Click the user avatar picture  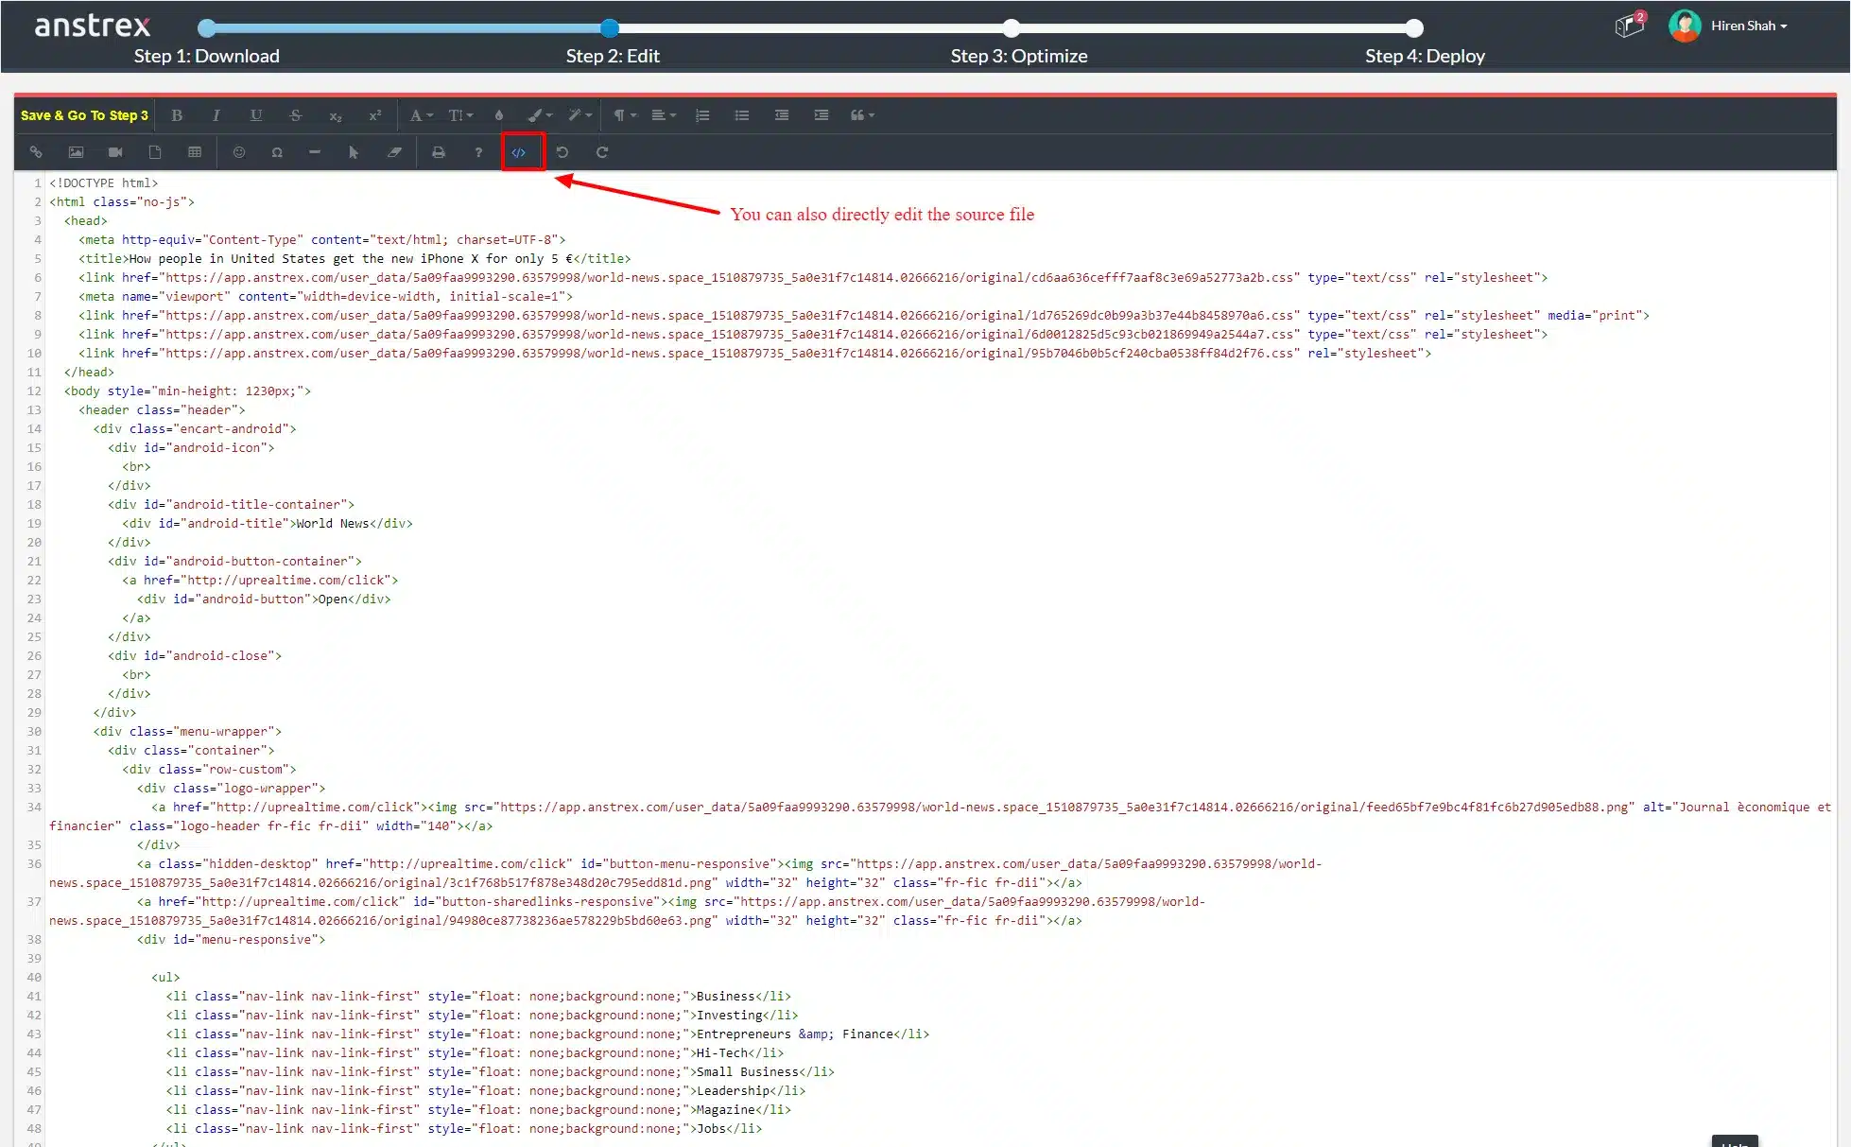pyautogui.click(x=1685, y=26)
